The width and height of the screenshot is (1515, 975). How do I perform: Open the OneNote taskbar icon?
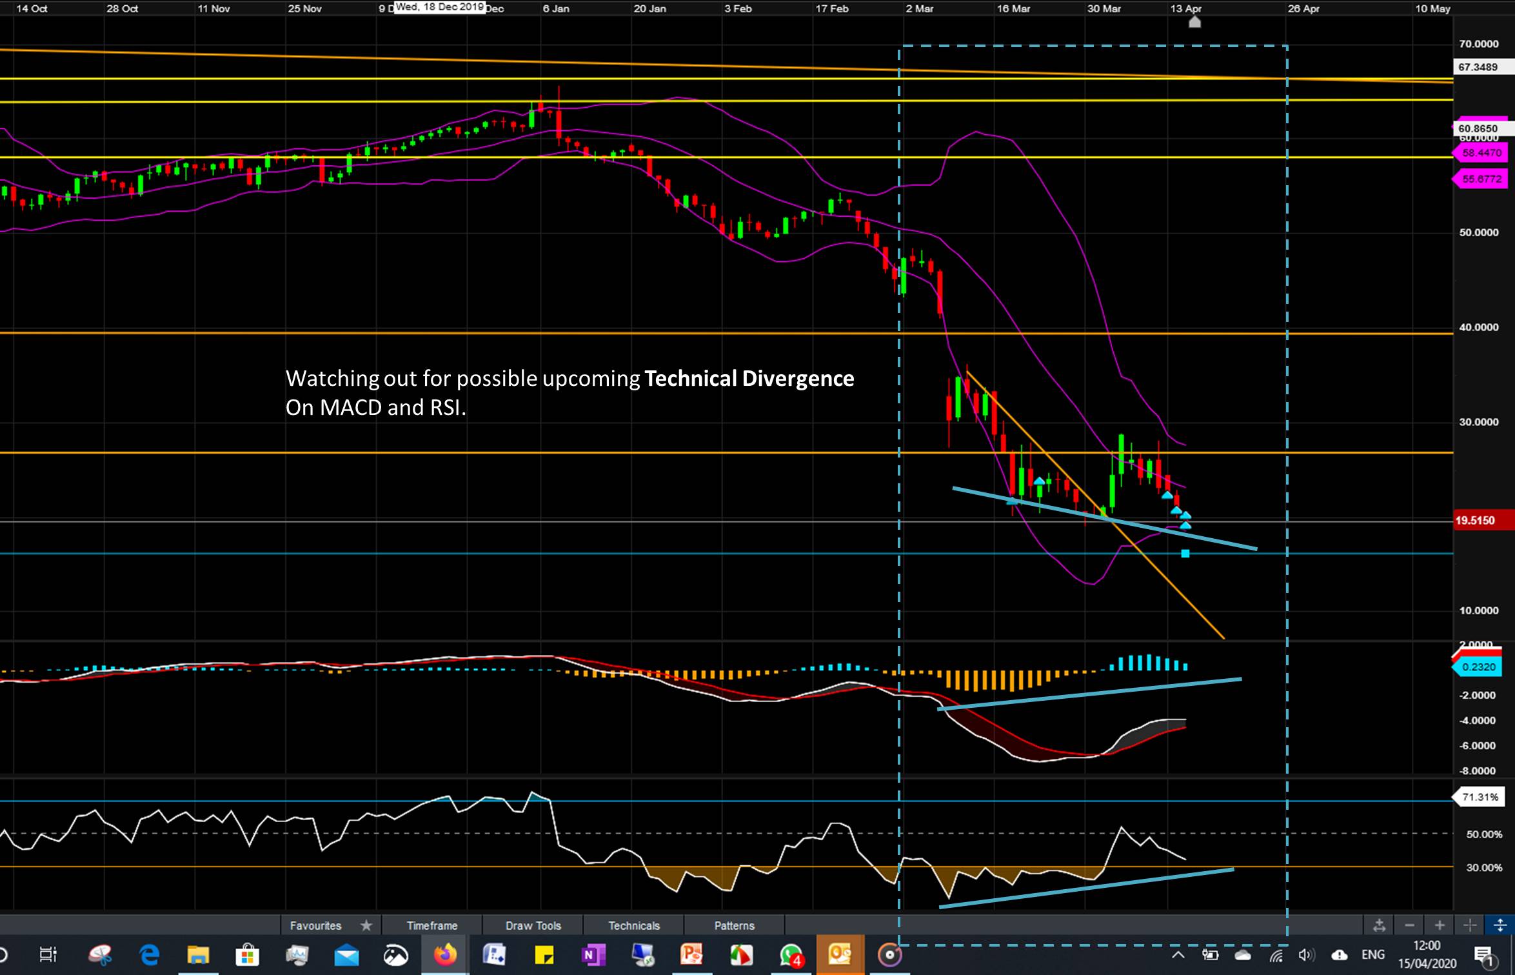[x=593, y=954]
